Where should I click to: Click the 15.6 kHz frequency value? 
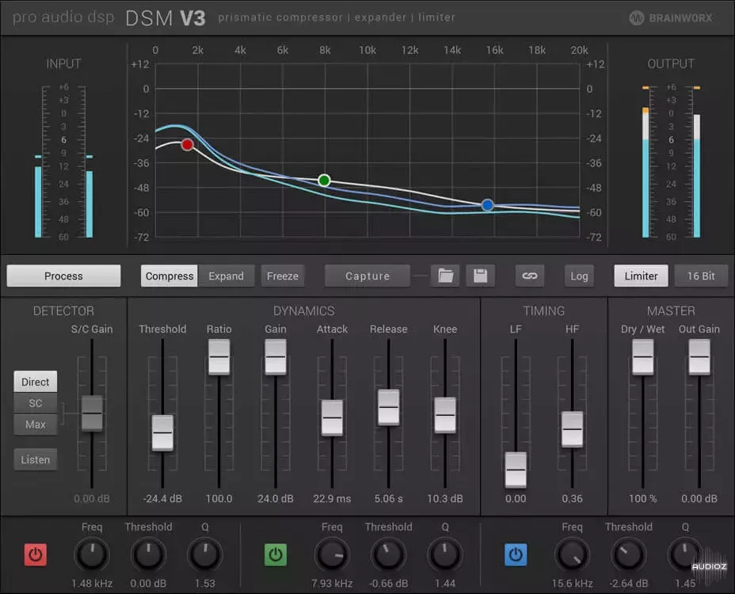pos(573,583)
